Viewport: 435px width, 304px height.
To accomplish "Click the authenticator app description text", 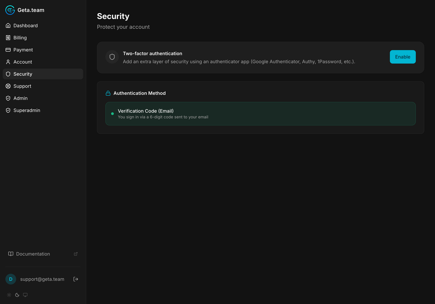I will 239,62.
